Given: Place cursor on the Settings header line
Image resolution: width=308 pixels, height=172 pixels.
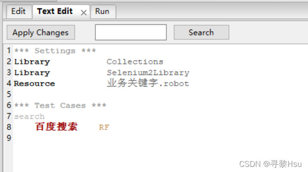Looking at the screenshot, I should pos(55,51).
